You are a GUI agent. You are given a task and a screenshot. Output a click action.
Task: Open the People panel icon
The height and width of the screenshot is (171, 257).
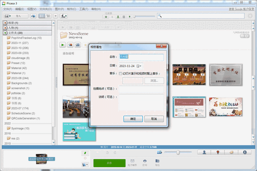[x=204, y=152]
